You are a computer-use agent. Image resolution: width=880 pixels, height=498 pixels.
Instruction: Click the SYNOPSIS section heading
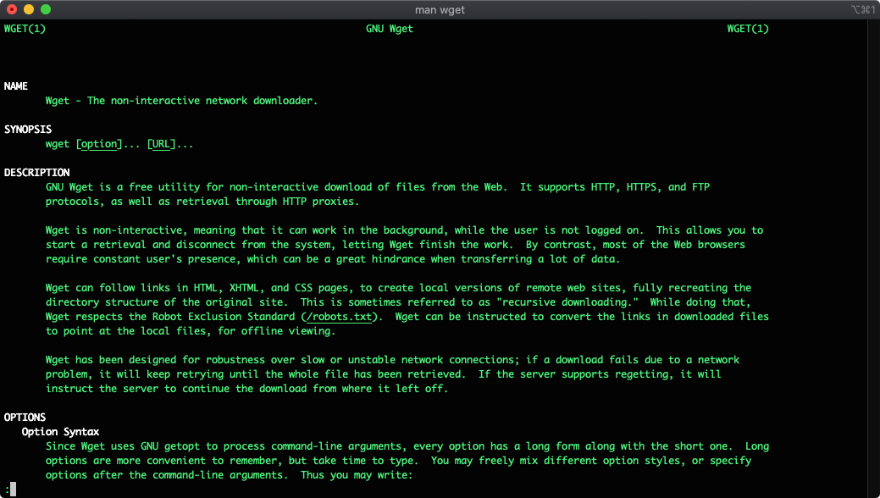pyautogui.click(x=27, y=129)
